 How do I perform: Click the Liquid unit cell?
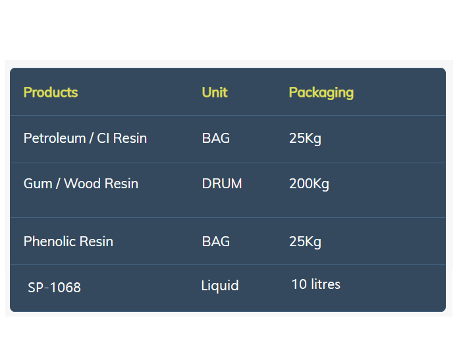220,286
